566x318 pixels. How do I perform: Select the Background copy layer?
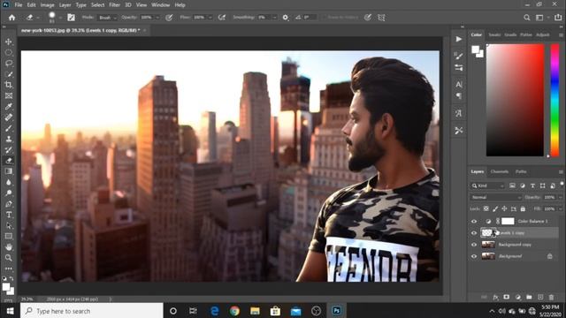(x=515, y=245)
